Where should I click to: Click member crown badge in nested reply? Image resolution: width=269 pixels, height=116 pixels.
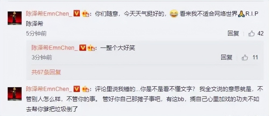click(x=91, y=48)
